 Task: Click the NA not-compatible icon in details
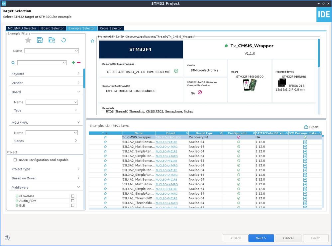200,92
